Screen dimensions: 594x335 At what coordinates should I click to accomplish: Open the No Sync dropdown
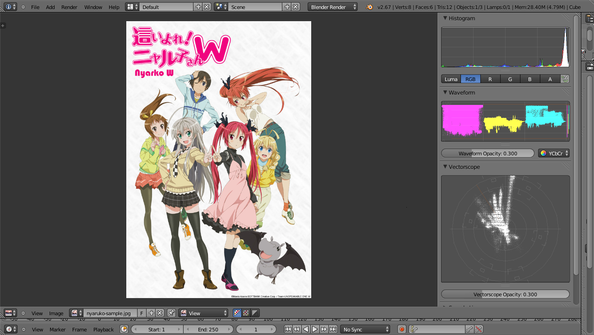[x=365, y=329]
